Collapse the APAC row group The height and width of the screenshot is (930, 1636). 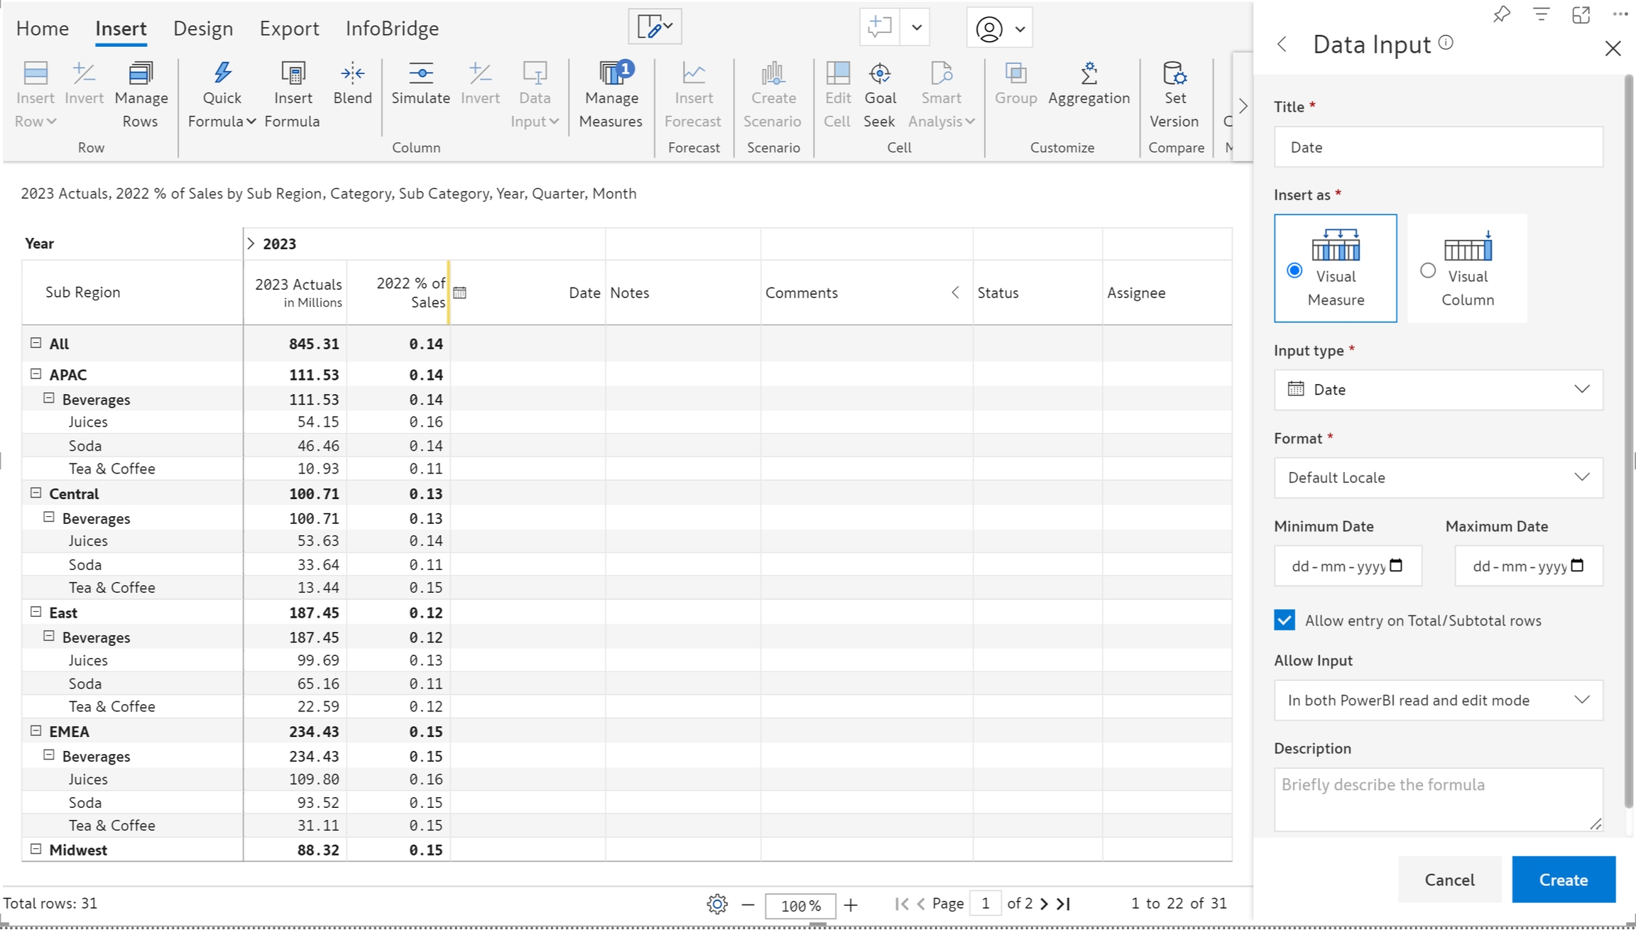(36, 374)
